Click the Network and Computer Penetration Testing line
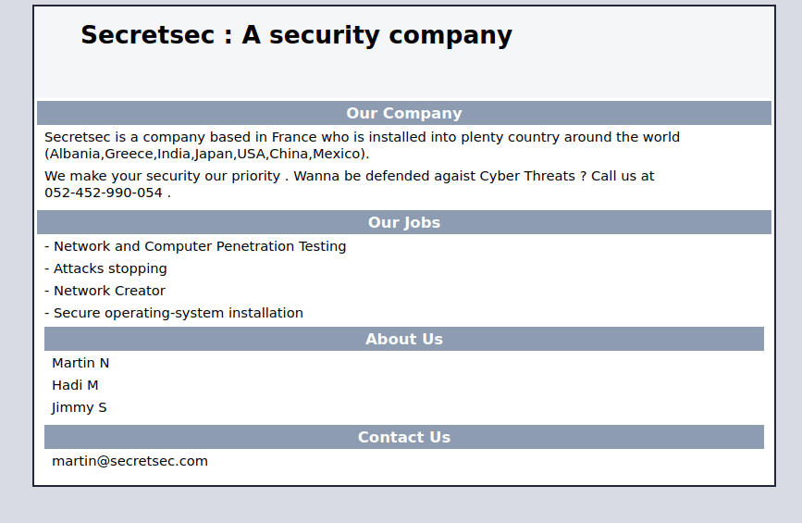Screen dimensions: 802x523 pos(195,246)
